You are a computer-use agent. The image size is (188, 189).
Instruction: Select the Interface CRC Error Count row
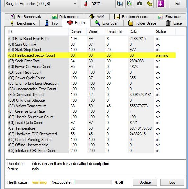[91, 151]
